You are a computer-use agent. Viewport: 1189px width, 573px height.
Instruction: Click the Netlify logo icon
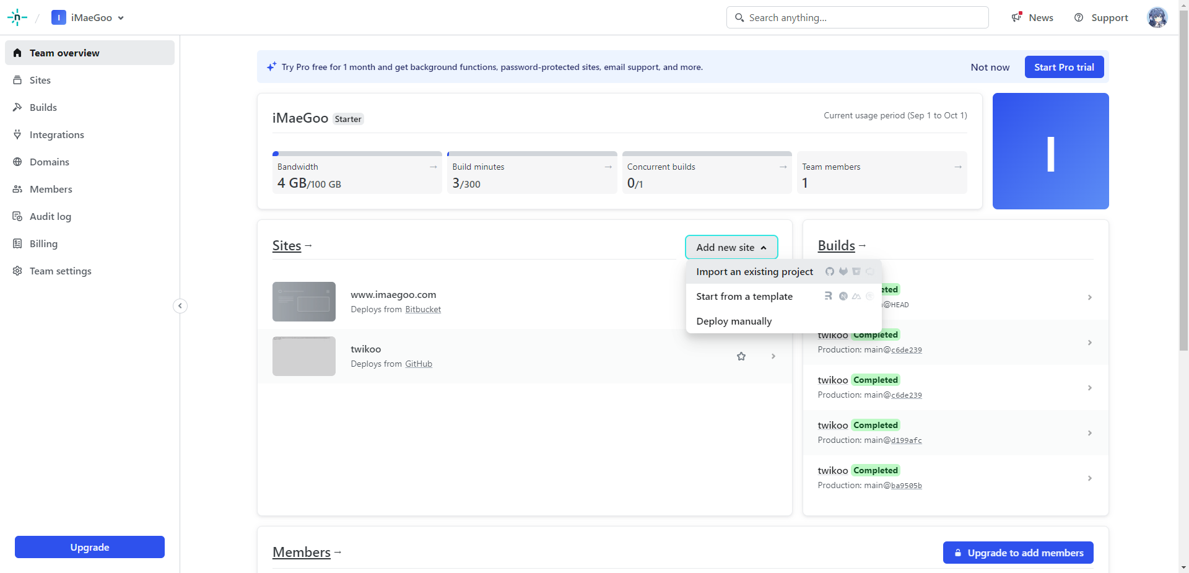pos(17,17)
